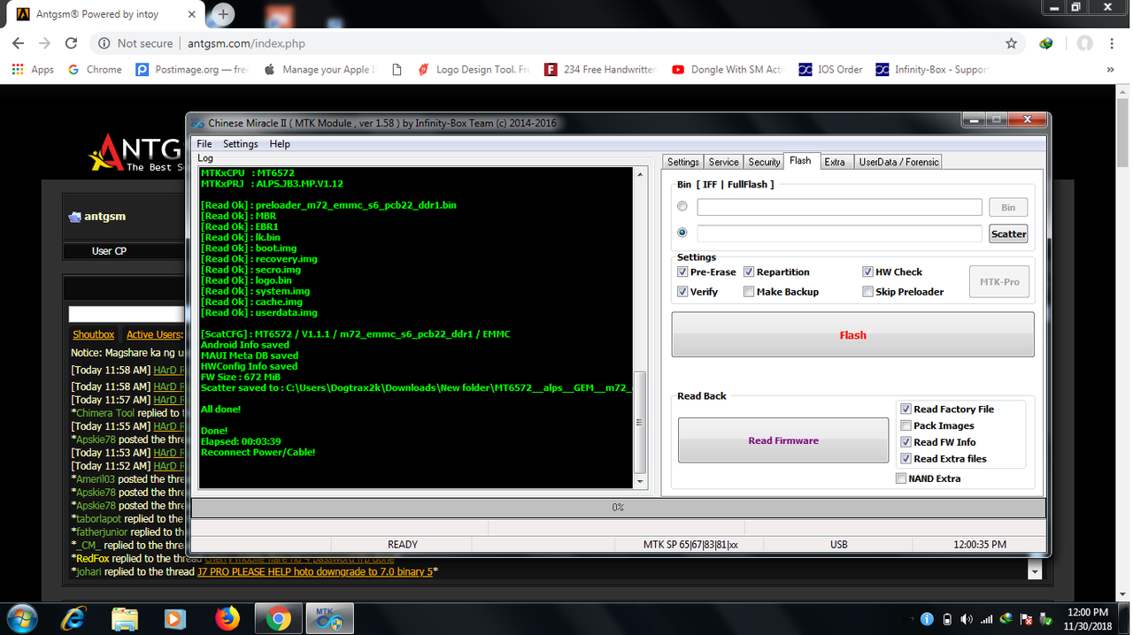Image resolution: width=1133 pixels, height=635 pixels.
Task: Reload the antgsm page
Action: (x=71, y=42)
